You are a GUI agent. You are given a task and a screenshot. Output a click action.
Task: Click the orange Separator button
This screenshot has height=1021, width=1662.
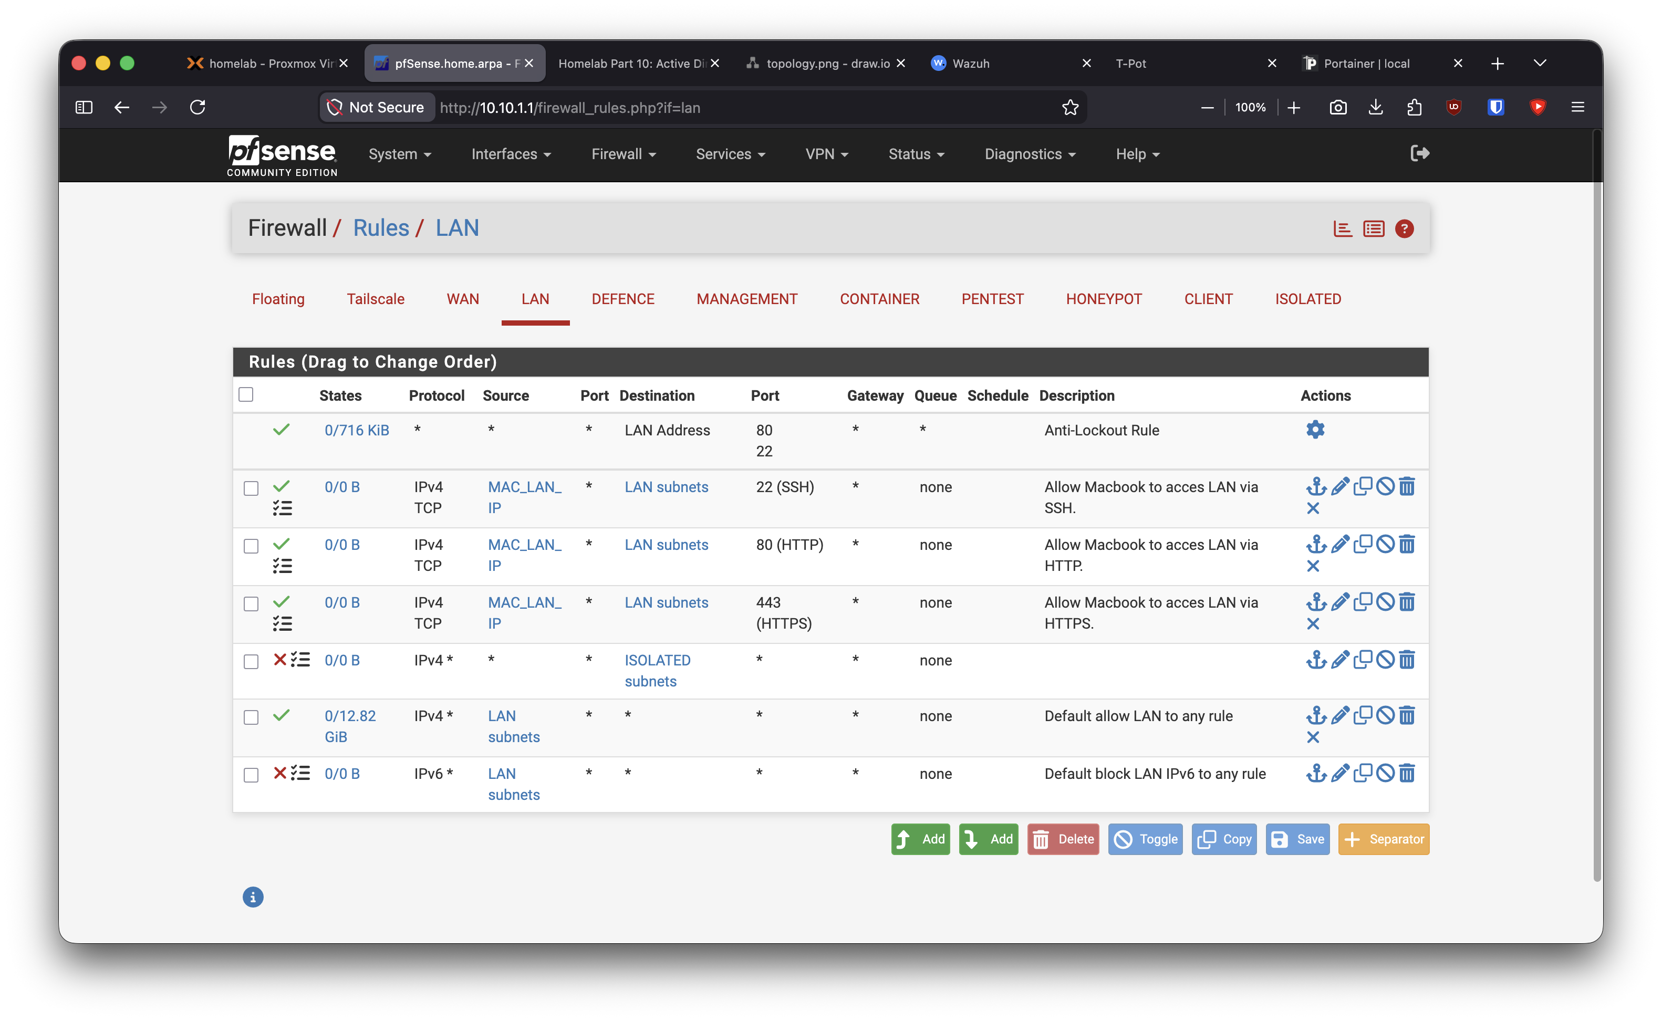point(1383,839)
